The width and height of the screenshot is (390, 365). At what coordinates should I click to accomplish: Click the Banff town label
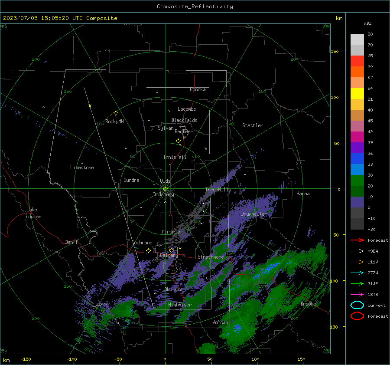pos(71,242)
